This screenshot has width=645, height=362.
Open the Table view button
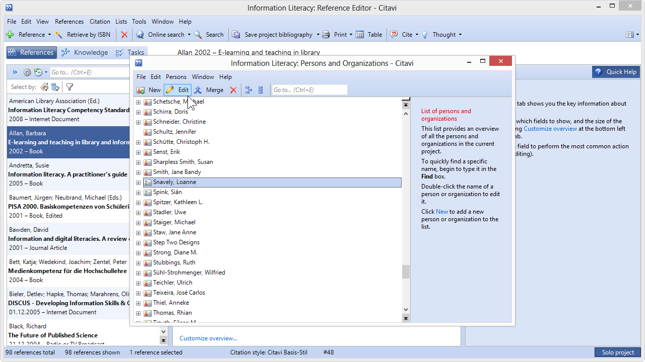click(x=369, y=35)
